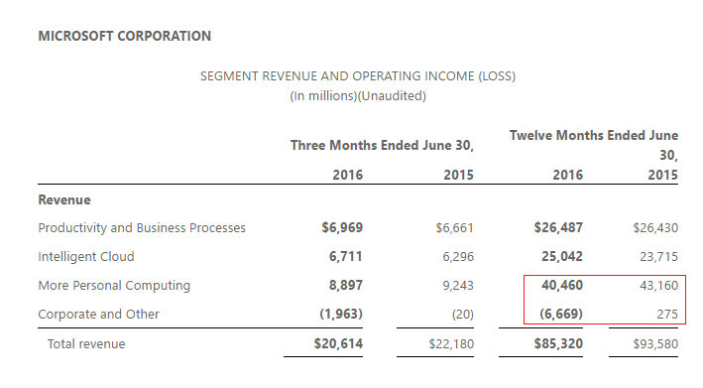
Task: Click the MICROSOFT CORPORATION heading
Action: click(124, 36)
